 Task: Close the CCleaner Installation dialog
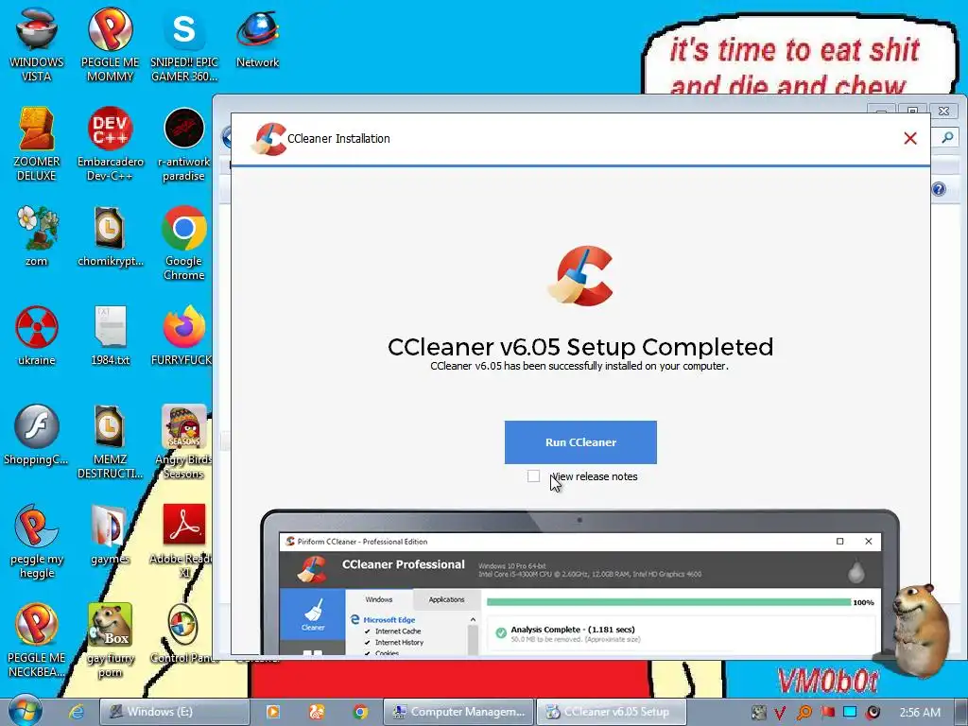click(910, 138)
